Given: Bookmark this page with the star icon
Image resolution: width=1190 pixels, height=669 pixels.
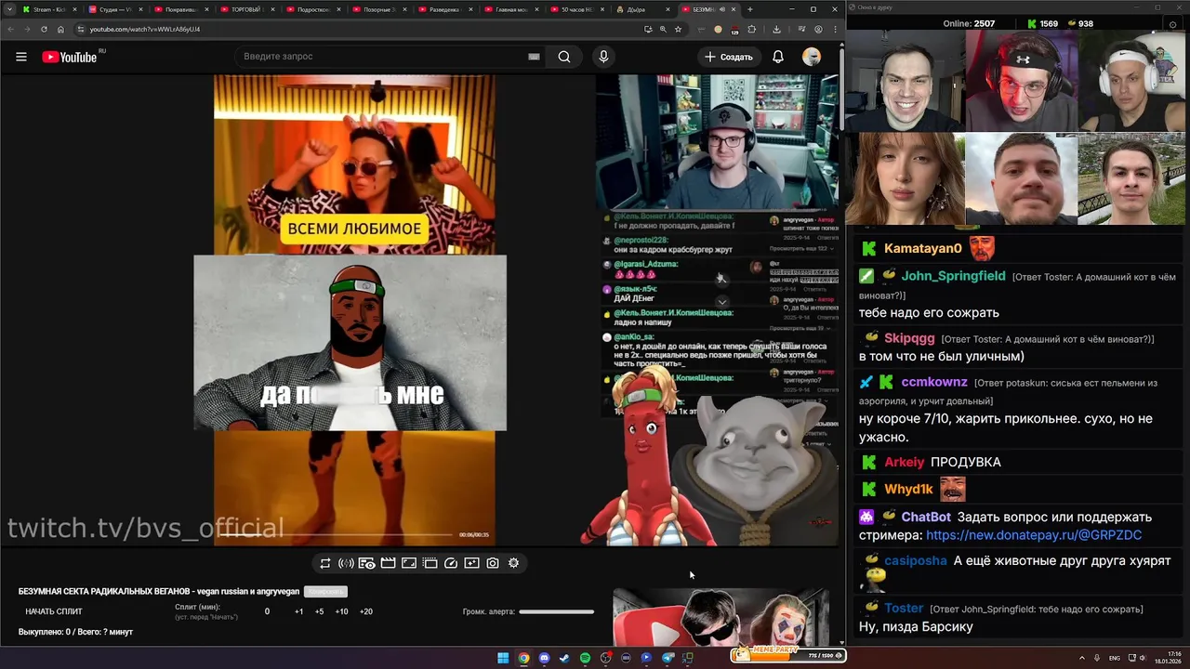Looking at the screenshot, I should tap(678, 29).
